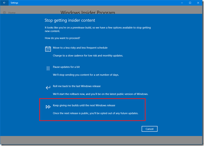Select 'Move to a less risky and less frequent schedule'
This screenshot has height=146, width=204.
tap(80, 48)
